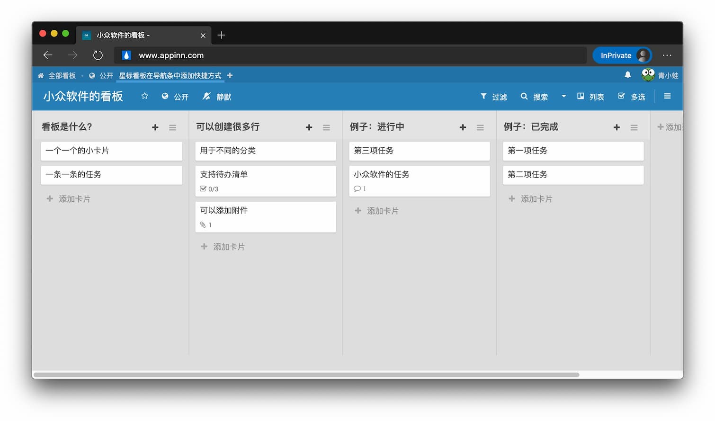The image size is (715, 421).
Task: Click the frog avatar of 青小蛙
Action: click(x=648, y=75)
